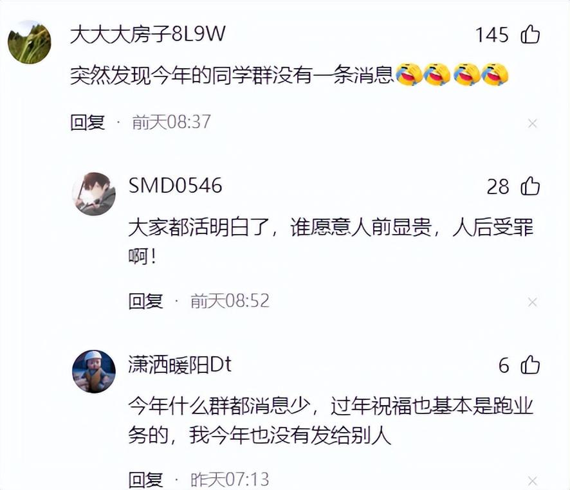Like the comment by 大大大房子8L9W
The width and height of the screenshot is (570, 490).
pos(530,35)
